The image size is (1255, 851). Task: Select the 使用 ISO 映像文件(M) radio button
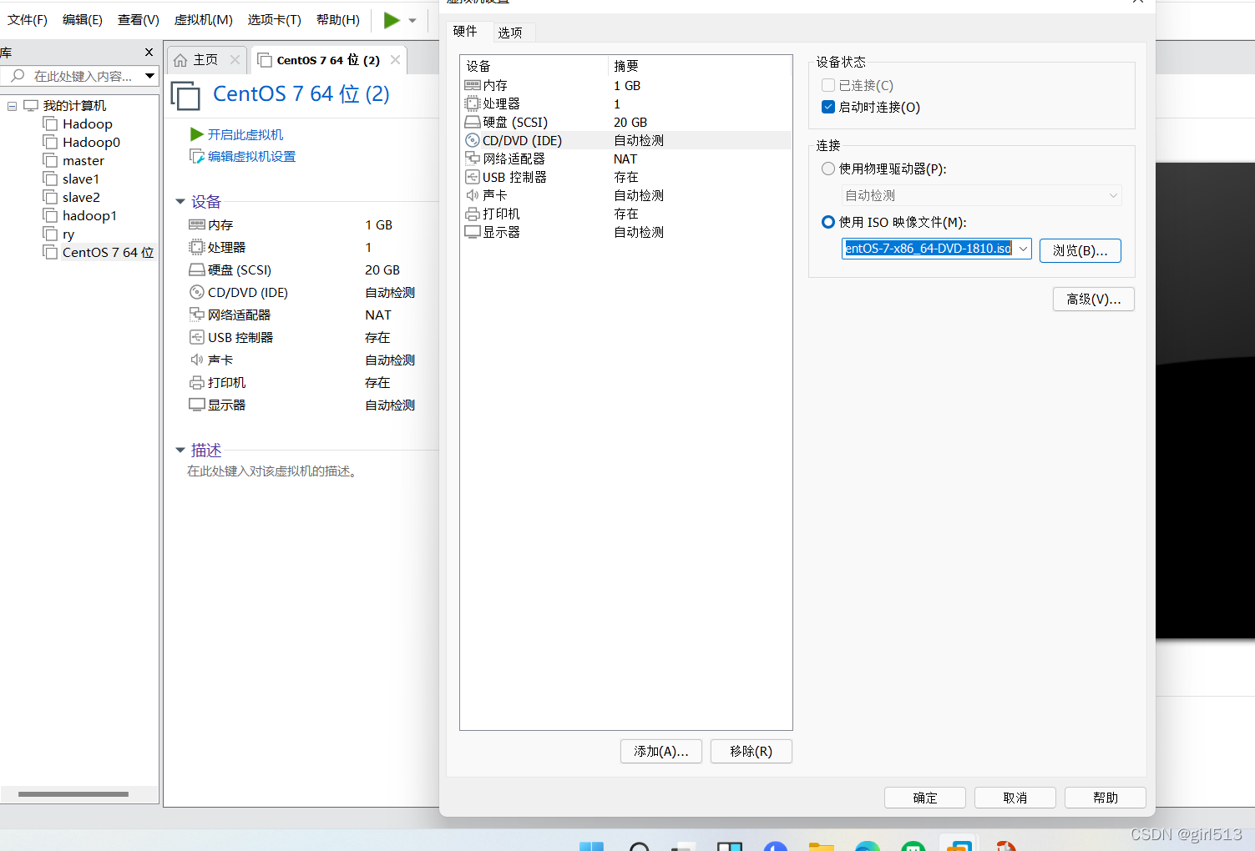coord(828,222)
